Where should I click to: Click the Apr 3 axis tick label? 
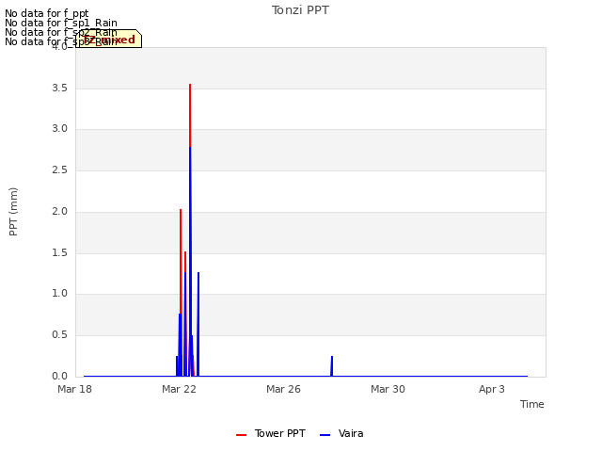[492, 389]
